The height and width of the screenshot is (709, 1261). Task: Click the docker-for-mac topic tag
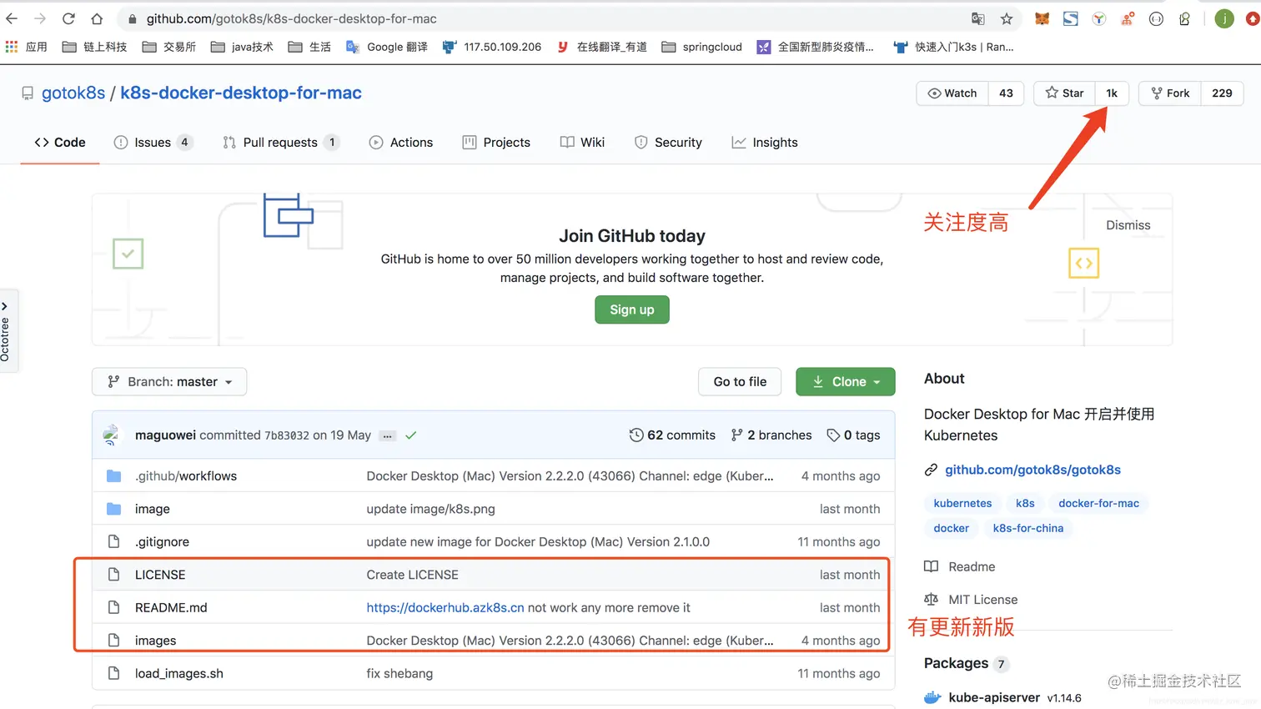coord(1098,504)
